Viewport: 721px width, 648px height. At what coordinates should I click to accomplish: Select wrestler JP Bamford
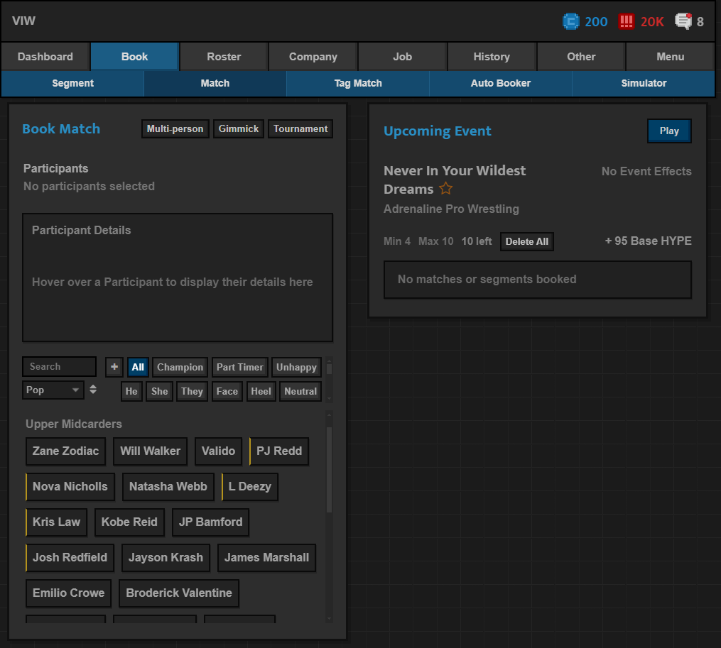[x=210, y=522]
